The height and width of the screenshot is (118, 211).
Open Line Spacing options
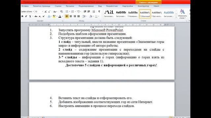[x=84, y=16]
